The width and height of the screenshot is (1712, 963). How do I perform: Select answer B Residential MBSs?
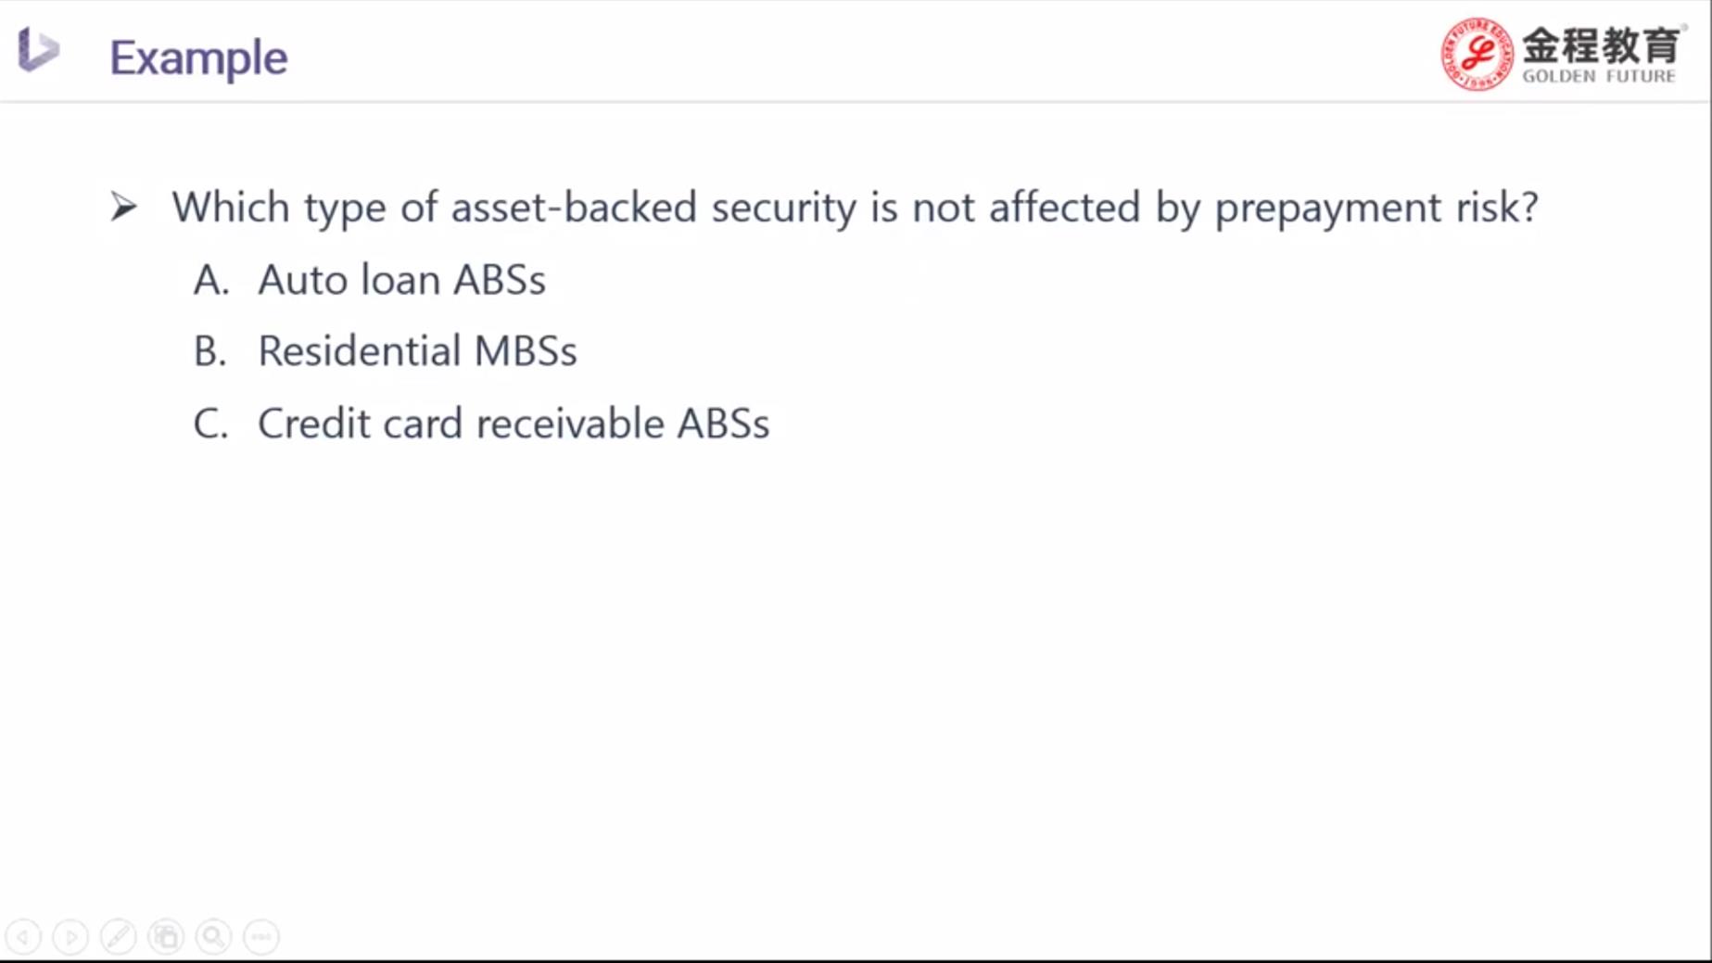(x=385, y=351)
